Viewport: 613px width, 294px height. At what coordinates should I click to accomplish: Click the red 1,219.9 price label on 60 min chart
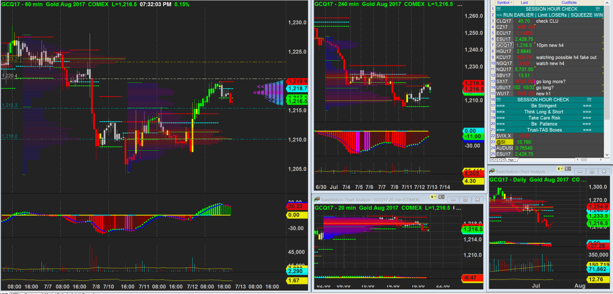[x=298, y=82]
